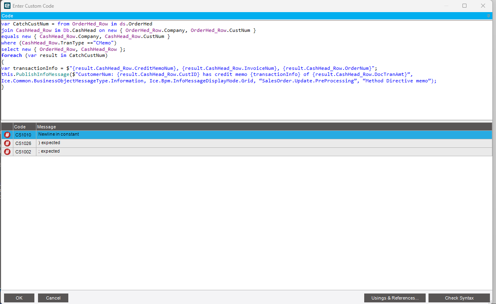Sort errors by the Code column header
The height and width of the screenshot is (304, 496).
[x=23, y=126]
